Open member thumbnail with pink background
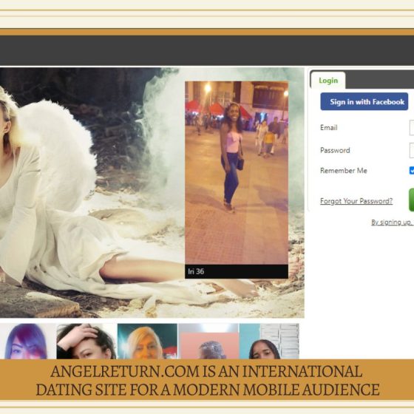Image resolution: width=414 pixels, height=414 pixels. click(208, 341)
